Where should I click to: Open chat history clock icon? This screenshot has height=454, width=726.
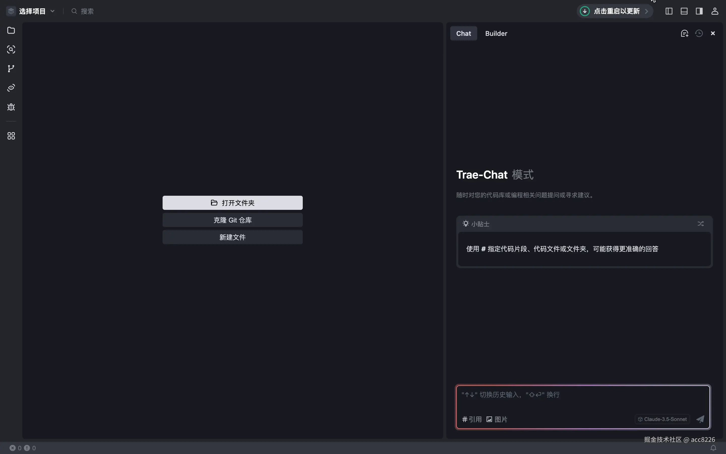pos(699,33)
